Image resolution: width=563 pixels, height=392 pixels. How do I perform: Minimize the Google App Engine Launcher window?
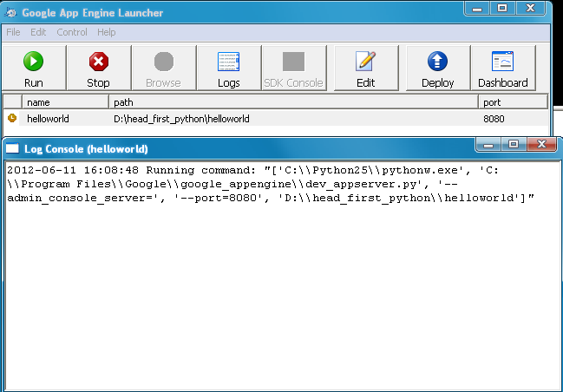(477, 9)
